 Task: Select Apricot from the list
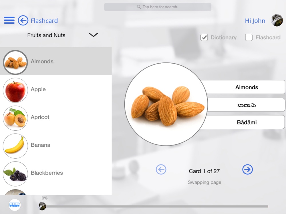coord(56,117)
